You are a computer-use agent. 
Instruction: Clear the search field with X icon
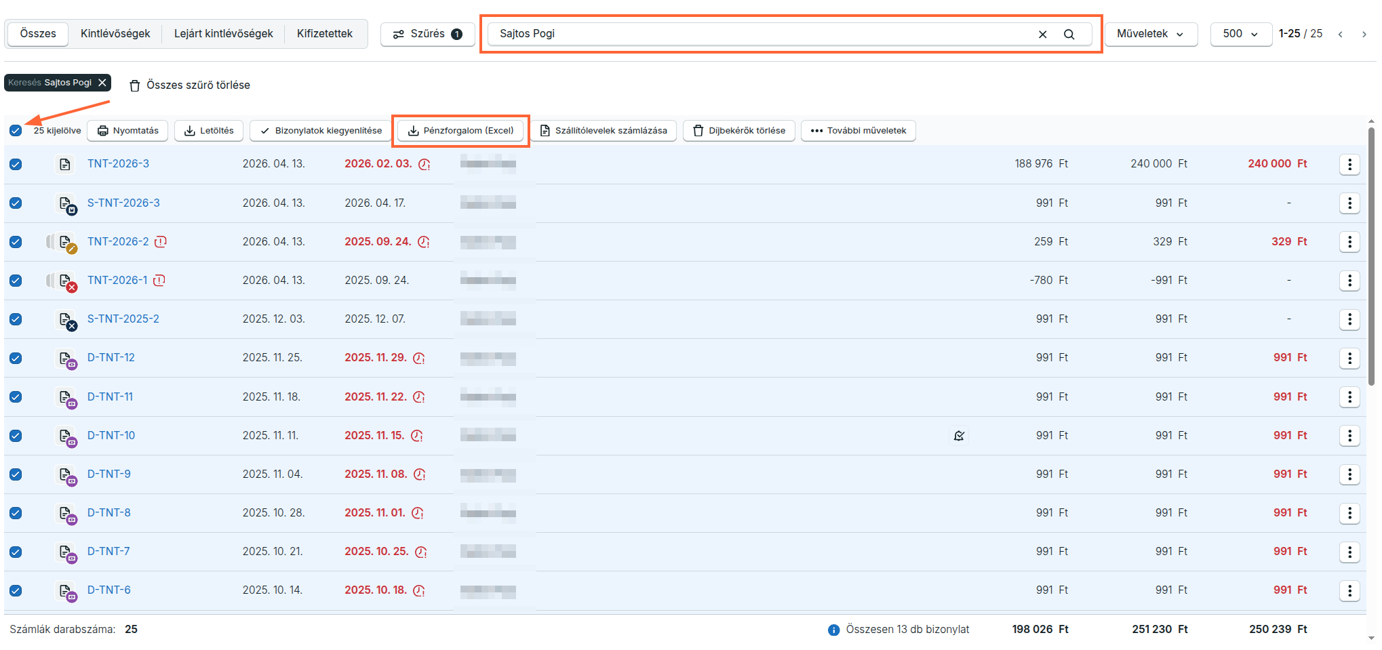(1042, 34)
